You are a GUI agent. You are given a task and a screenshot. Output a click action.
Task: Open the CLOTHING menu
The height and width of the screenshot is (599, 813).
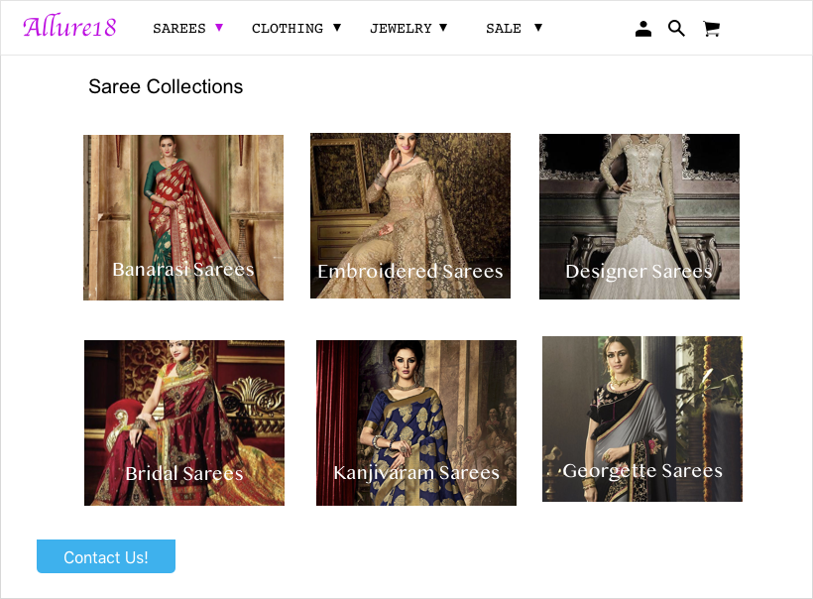(288, 28)
